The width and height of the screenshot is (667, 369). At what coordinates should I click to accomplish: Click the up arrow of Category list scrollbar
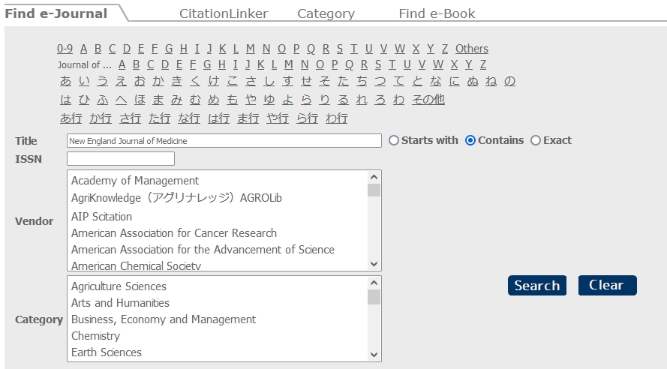(374, 283)
